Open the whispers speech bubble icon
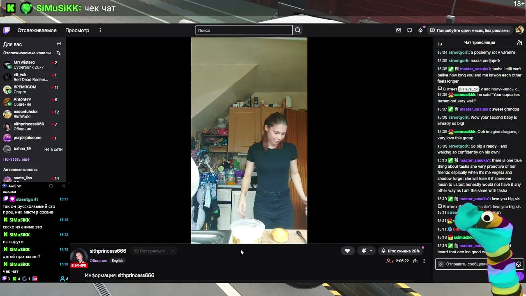Viewport: 526px width, 296px height. pyautogui.click(x=409, y=30)
